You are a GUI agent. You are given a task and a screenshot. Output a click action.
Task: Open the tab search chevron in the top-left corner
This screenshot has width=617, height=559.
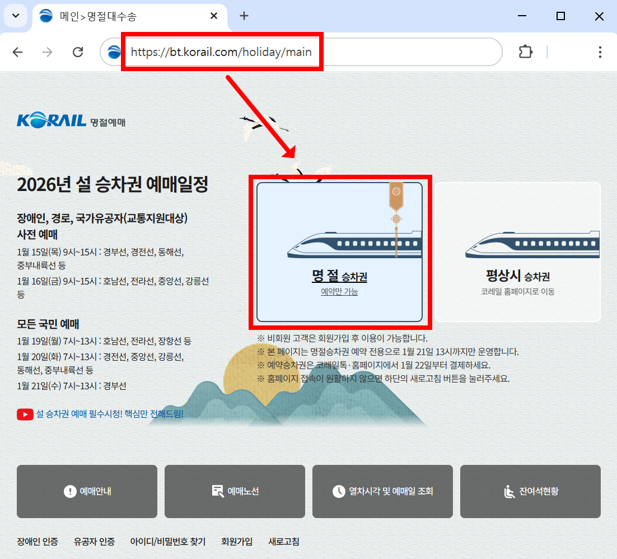click(16, 16)
